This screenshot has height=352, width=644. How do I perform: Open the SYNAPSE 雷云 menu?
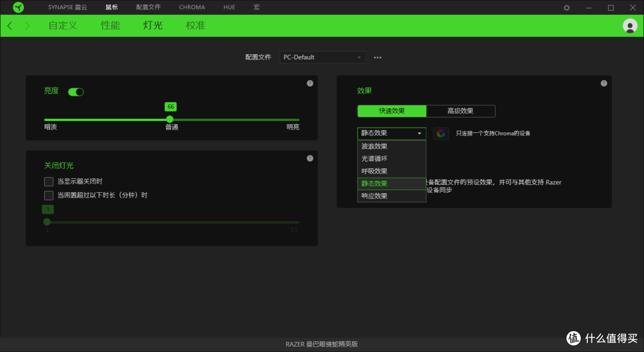click(x=67, y=7)
